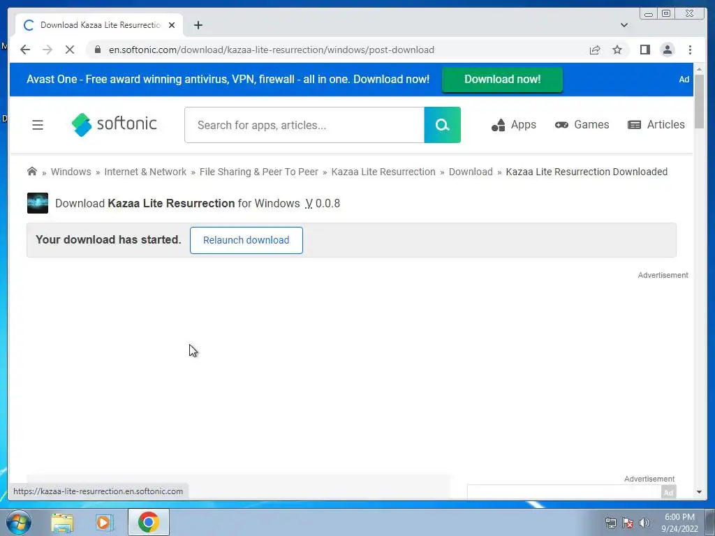The height and width of the screenshot is (536, 715).
Task: Open the Chrome side panel
Action: click(644, 50)
